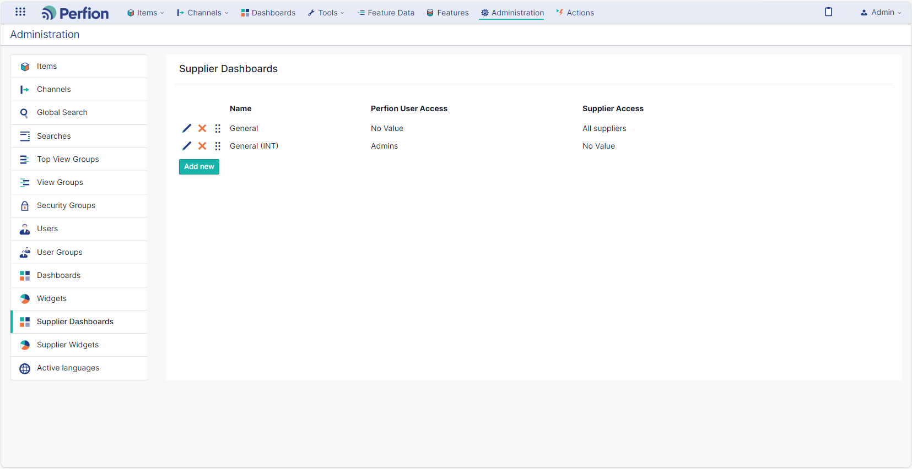Click the Add new button
912x469 pixels.
(199, 167)
